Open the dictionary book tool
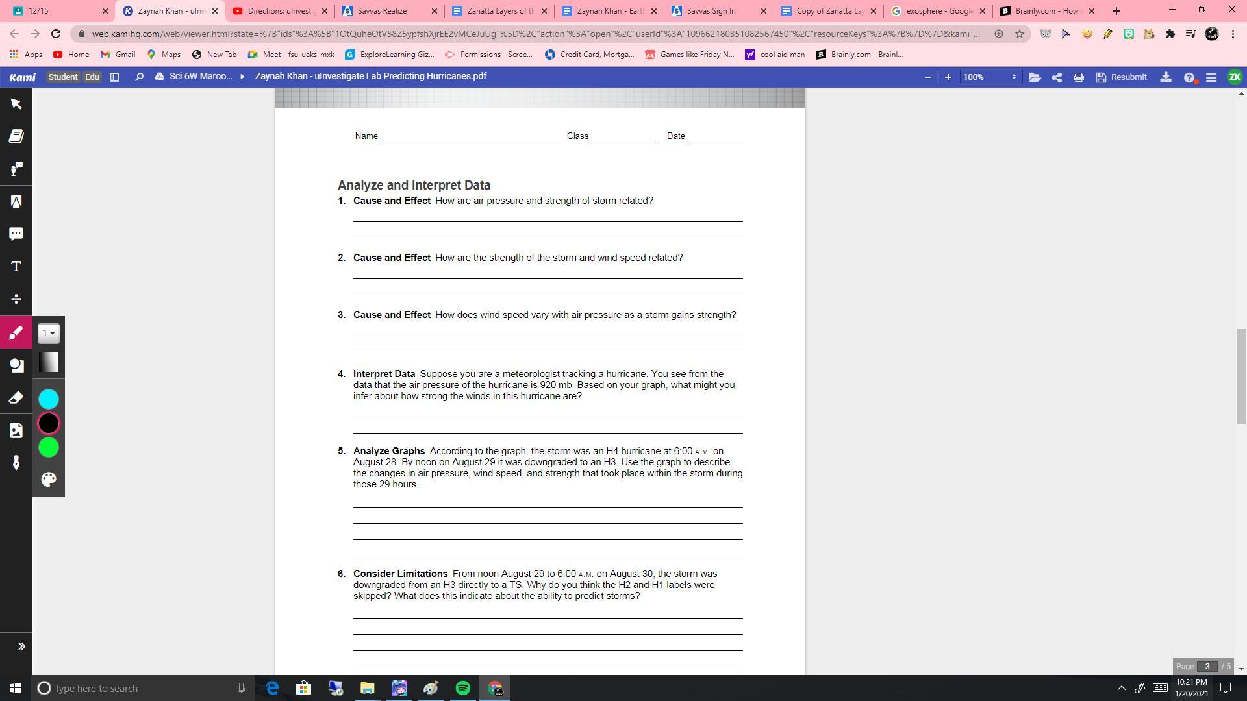The height and width of the screenshot is (701, 1247). [x=16, y=136]
